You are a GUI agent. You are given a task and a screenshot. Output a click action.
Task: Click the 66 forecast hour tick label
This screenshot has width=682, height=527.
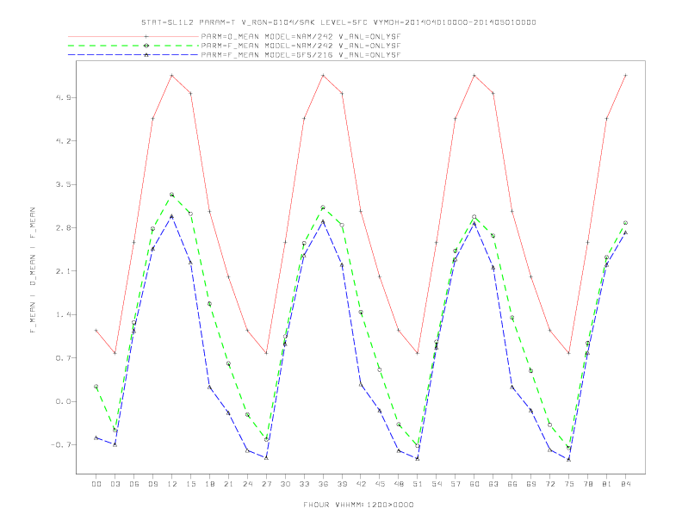coord(512,484)
